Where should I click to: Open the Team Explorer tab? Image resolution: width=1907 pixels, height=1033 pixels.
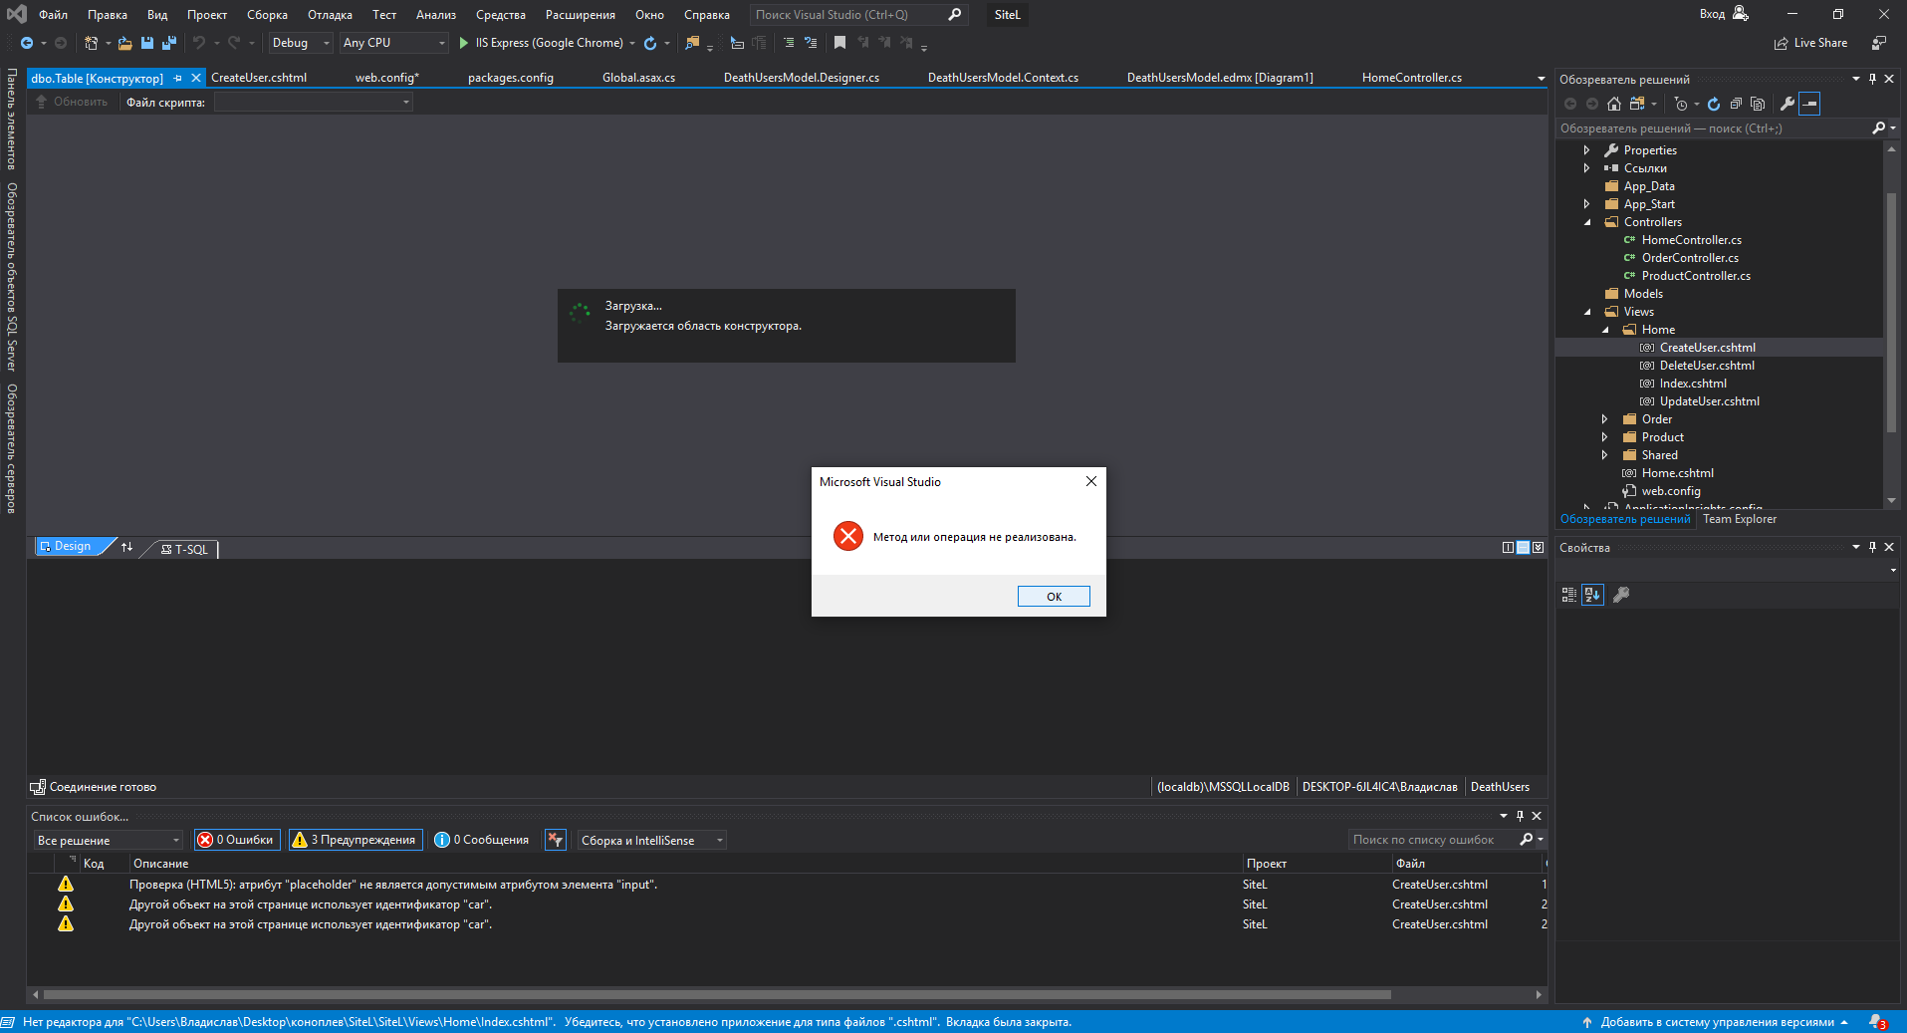(1739, 519)
